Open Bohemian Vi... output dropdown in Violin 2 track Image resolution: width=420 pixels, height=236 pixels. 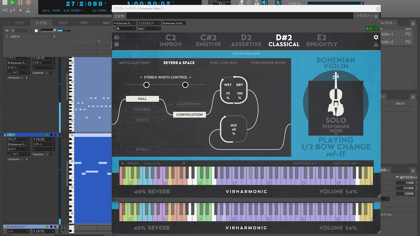[x=18, y=145]
